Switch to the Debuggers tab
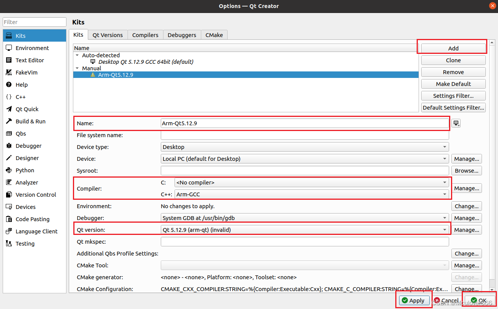Image resolution: width=498 pixels, height=309 pixels. [182, 35]
